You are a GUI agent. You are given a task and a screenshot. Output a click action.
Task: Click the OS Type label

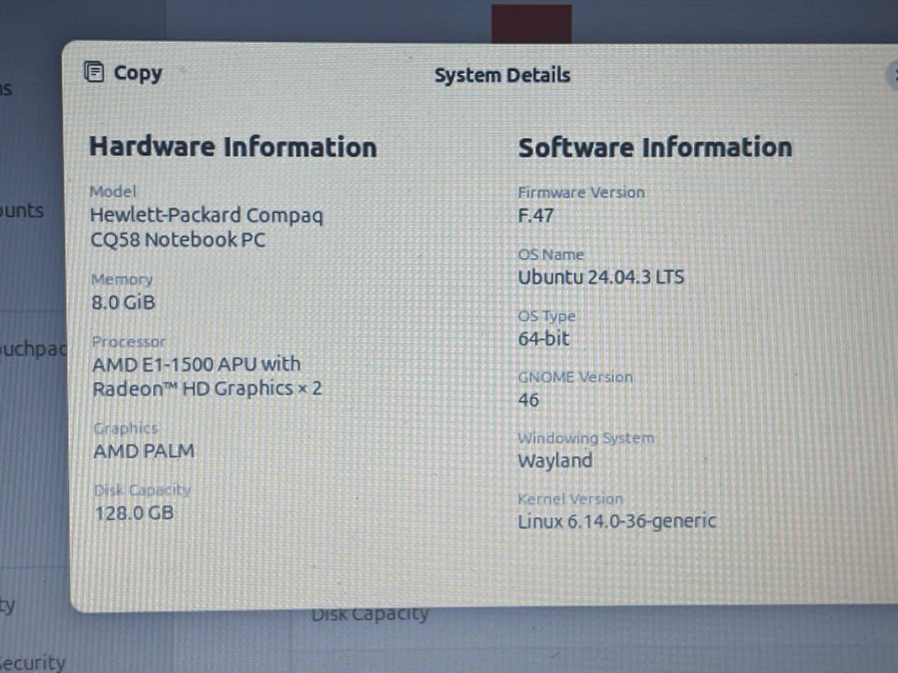click(x=546, y=316)
